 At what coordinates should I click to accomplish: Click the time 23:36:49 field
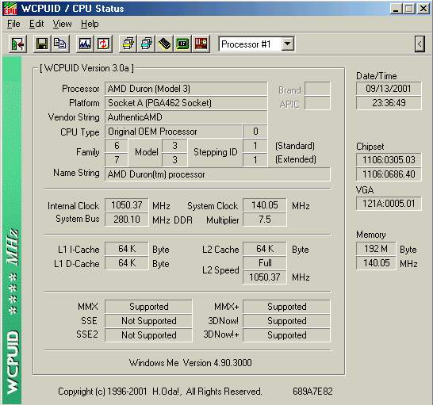(x=389, y=103)
